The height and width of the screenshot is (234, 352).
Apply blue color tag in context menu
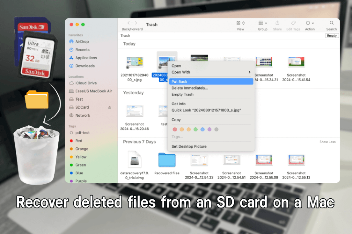(x=202, y=129)
